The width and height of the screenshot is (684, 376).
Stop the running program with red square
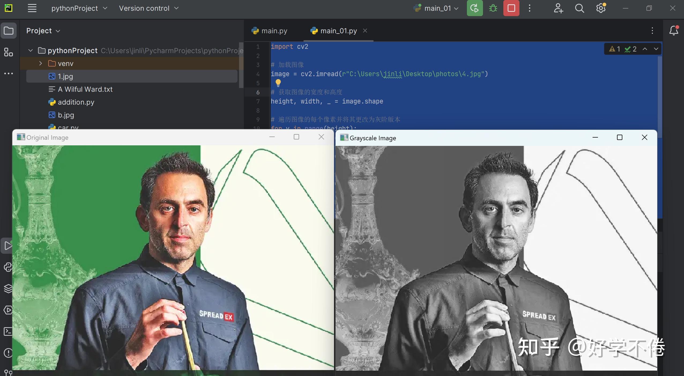[511, 8]
